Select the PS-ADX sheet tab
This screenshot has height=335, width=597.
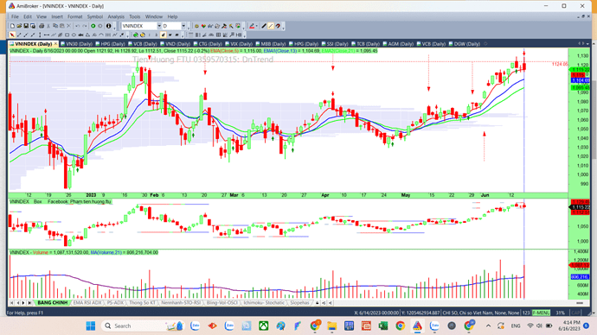click(115, 303)
